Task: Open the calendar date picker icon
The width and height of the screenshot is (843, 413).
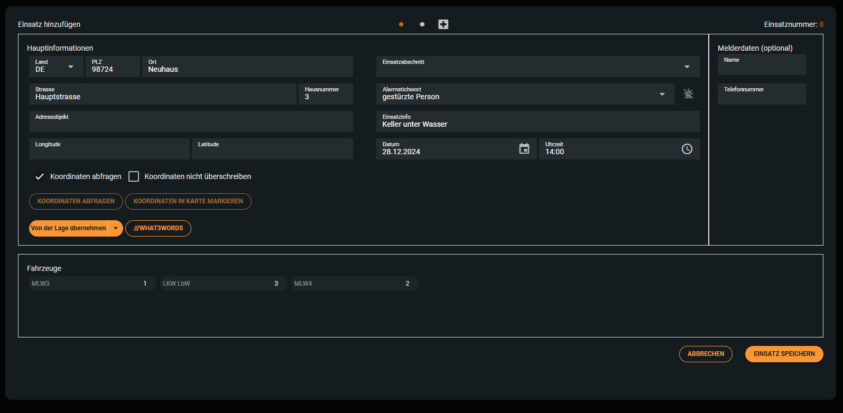Action: (x=524, y=149)
